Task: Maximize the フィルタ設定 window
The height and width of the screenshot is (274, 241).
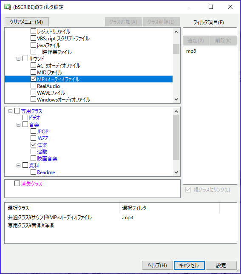Action: (211, 7)
